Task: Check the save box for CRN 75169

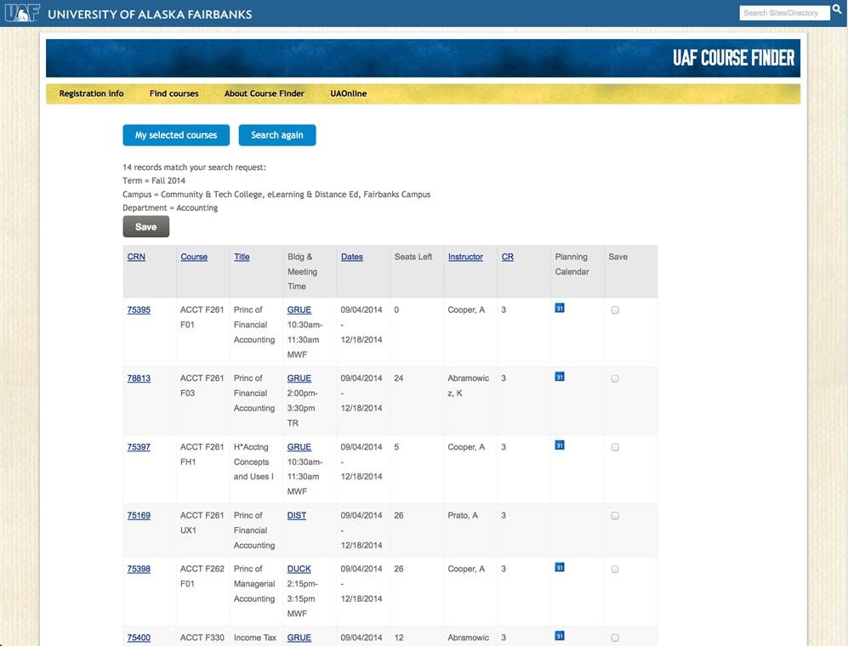Action: [x=615, y=516]
